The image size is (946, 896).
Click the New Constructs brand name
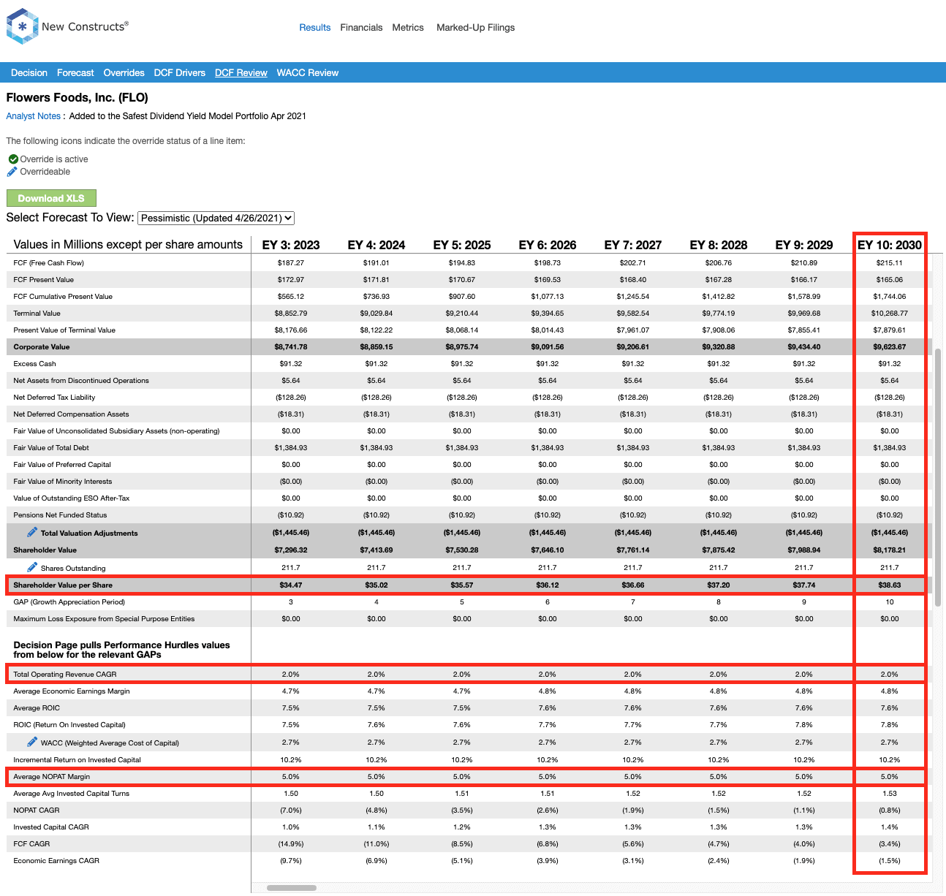click(85, 26)
